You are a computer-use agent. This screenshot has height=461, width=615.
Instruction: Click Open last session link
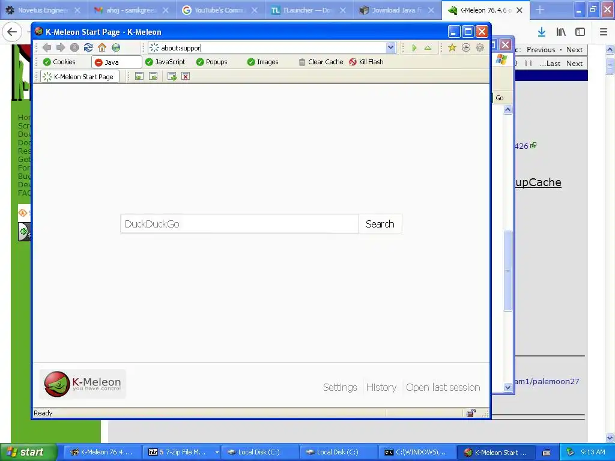pos(443,387)
